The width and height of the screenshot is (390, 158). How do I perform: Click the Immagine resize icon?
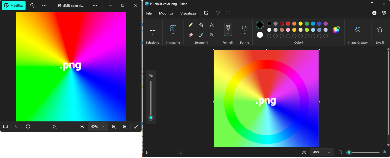173,28
